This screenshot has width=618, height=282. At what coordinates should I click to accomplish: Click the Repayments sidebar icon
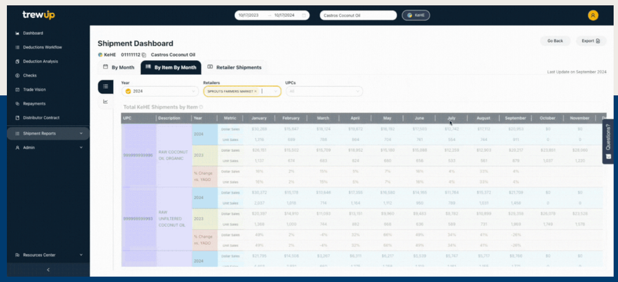[17, 104]
